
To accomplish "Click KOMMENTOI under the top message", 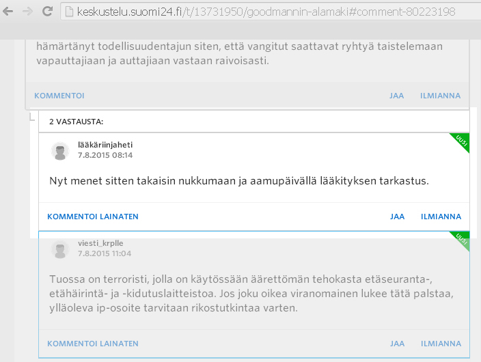I will pos(59,96).
